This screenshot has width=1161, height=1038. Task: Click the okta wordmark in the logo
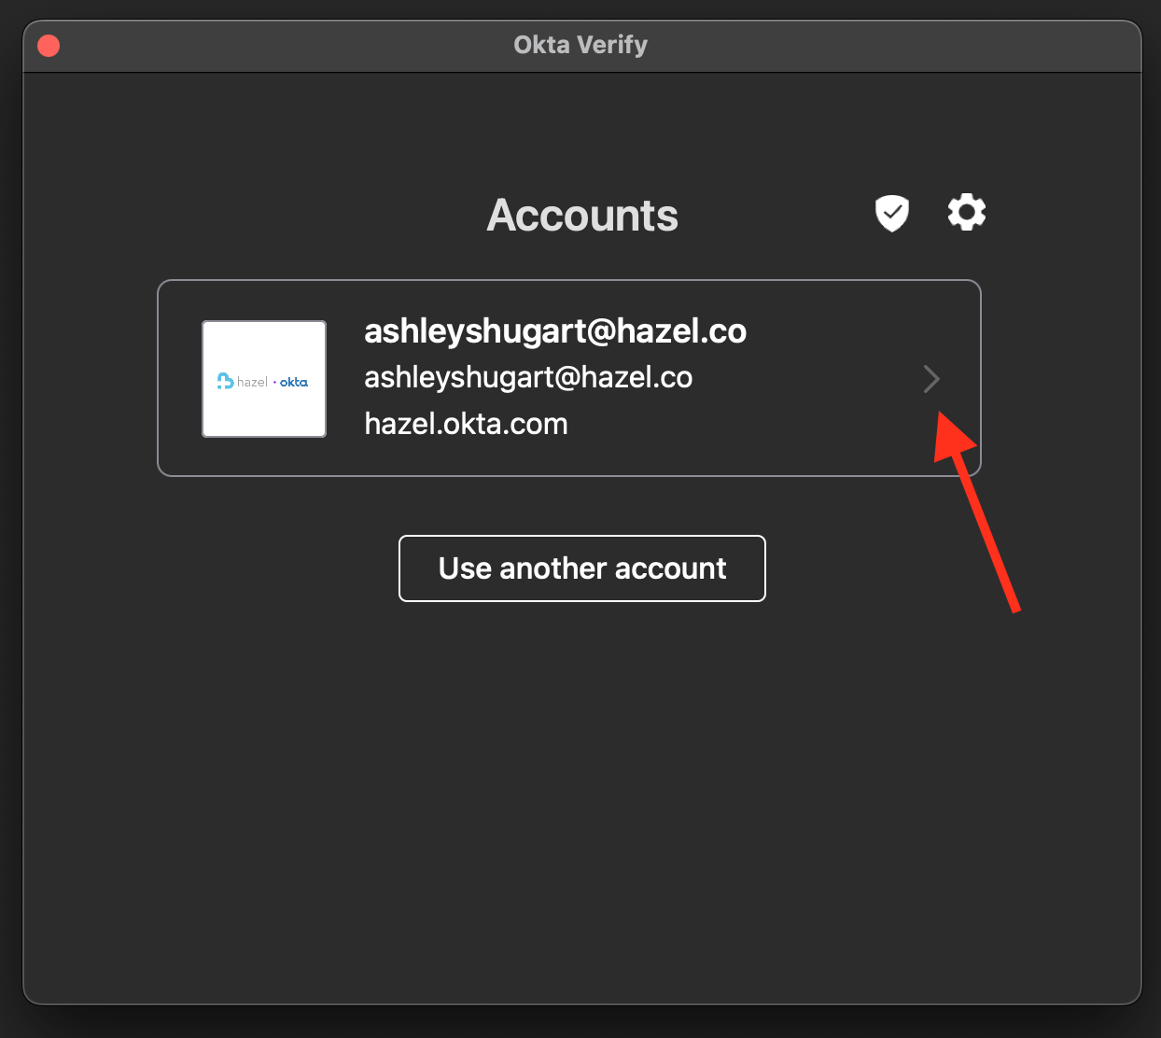pos(294,382)
